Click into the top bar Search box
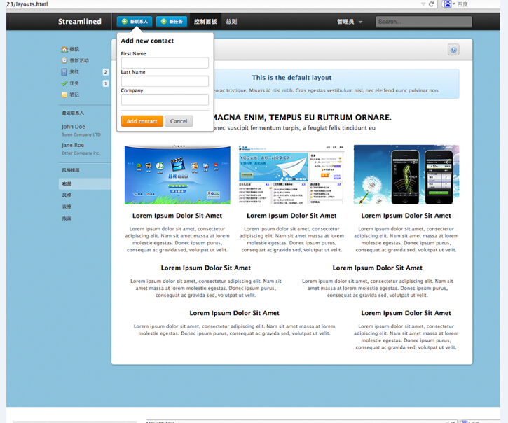 pyautogui.click(x=423, y=22)
